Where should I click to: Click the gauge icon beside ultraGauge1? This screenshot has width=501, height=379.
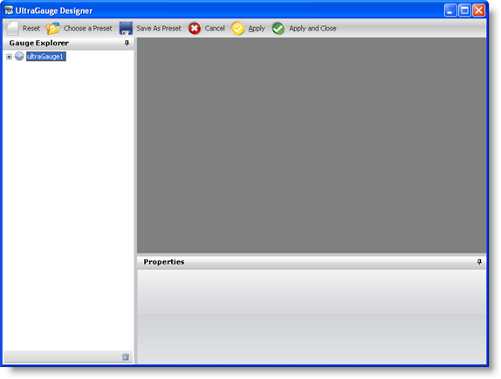tap(19, 56)
